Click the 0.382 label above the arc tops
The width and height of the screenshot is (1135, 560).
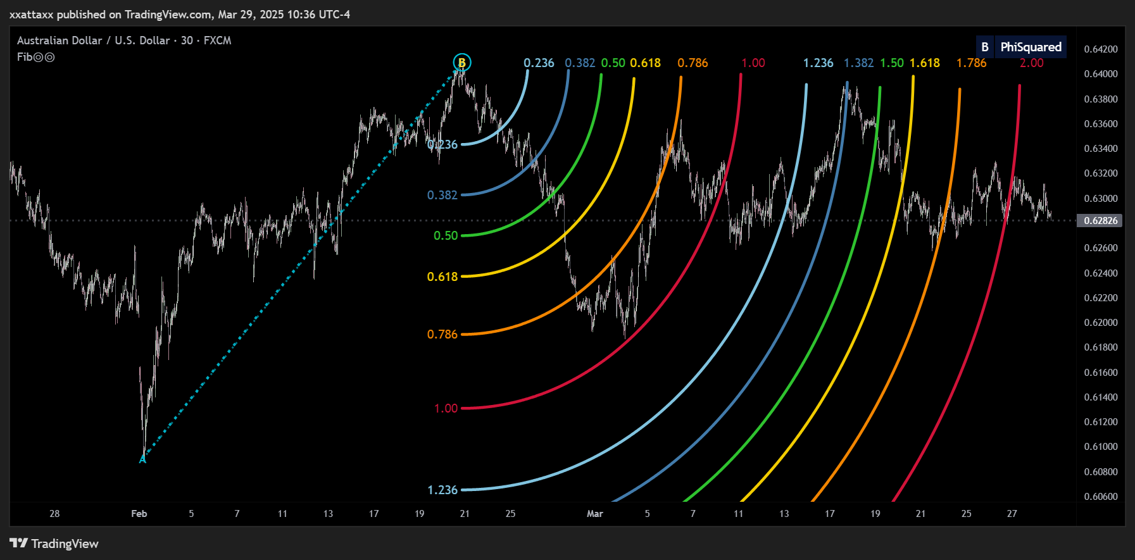(x=580, y=63)
